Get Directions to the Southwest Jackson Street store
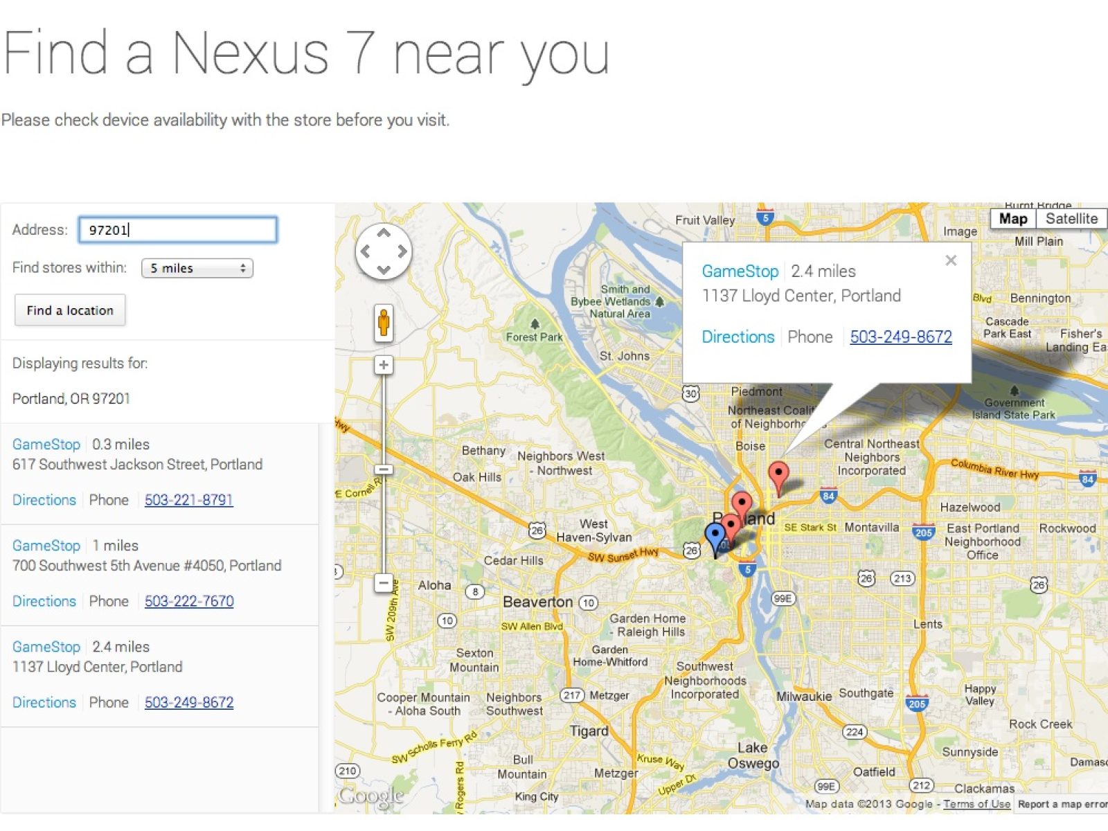This screenshot has width=1108, height=831. (x=44, y=500)
